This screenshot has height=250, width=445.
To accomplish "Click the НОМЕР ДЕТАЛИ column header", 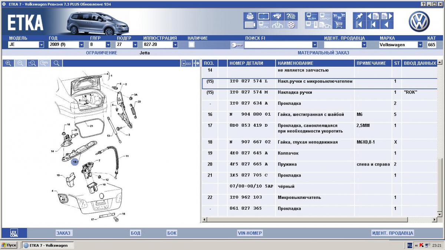I will 251,63.
